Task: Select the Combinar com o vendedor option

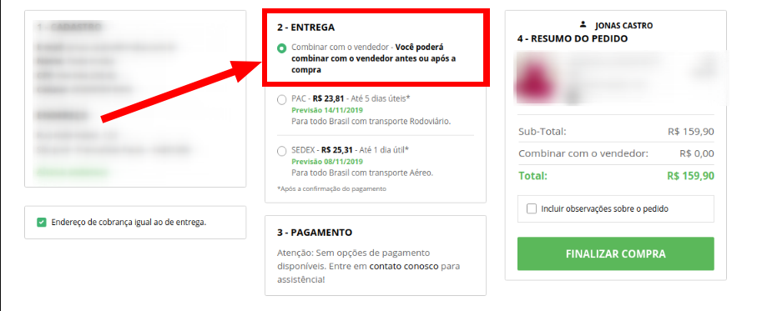Action: [281, 48]
